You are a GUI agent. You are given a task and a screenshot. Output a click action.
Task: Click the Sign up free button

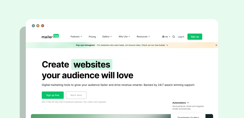click(53, 95)
